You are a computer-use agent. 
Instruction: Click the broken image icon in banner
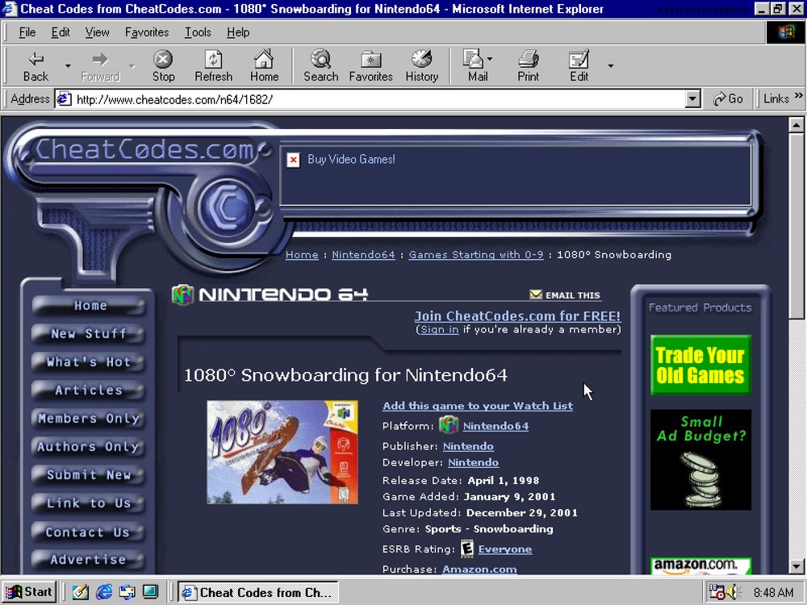[x=293, y=160]
